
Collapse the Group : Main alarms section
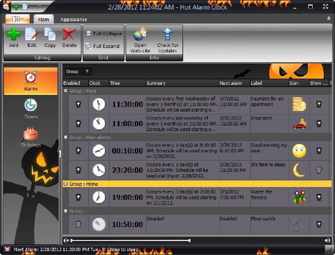(66, 137)
